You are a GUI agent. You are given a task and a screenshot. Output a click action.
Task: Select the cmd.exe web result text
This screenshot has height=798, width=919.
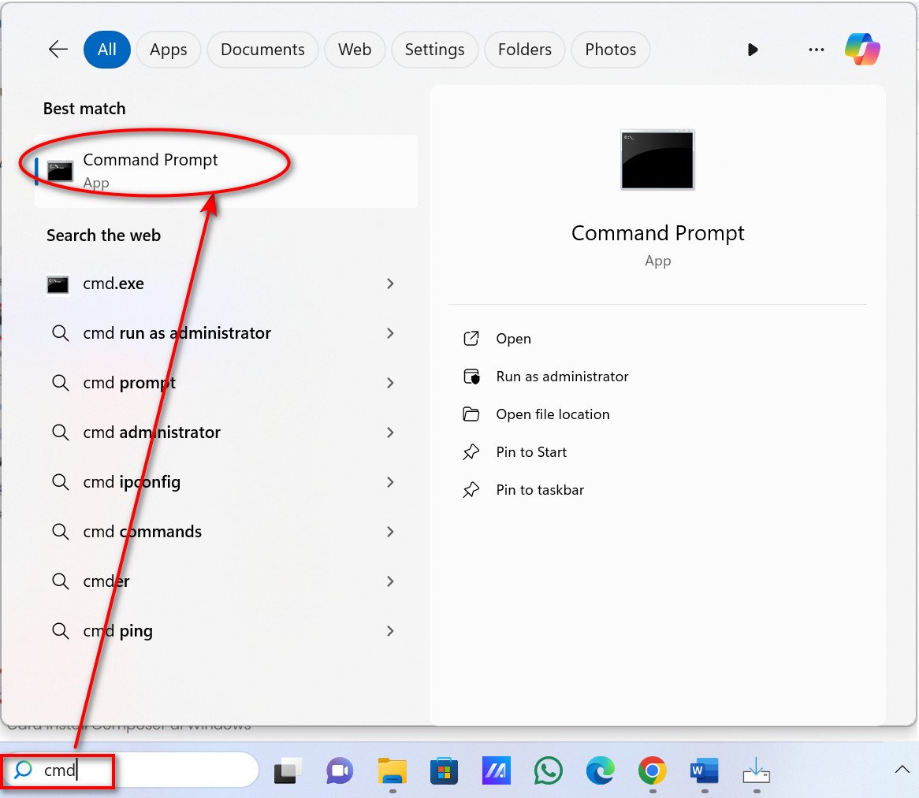(x=113, y=284)
